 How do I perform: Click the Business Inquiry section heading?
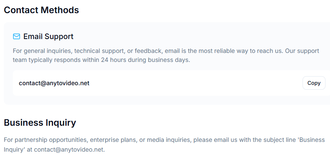click(x=40, y=123)
